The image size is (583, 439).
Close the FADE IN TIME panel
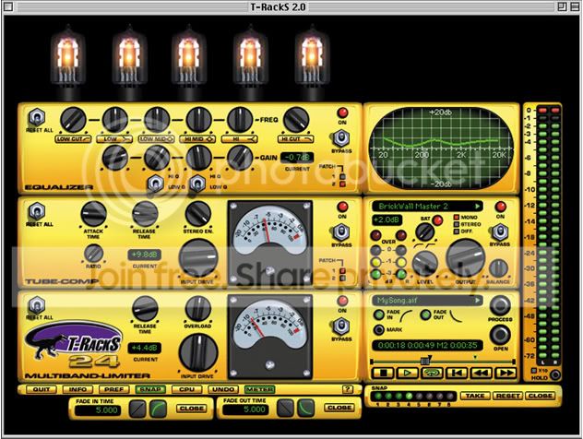(x=192, y=409)
